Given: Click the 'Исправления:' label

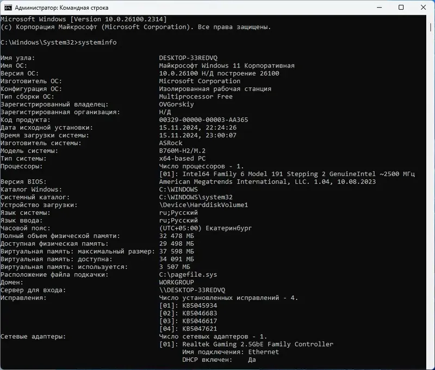Looking at the screenshot, I should click(x=23, y=298).
